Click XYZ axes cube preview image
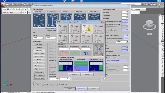 click(98, 50)
